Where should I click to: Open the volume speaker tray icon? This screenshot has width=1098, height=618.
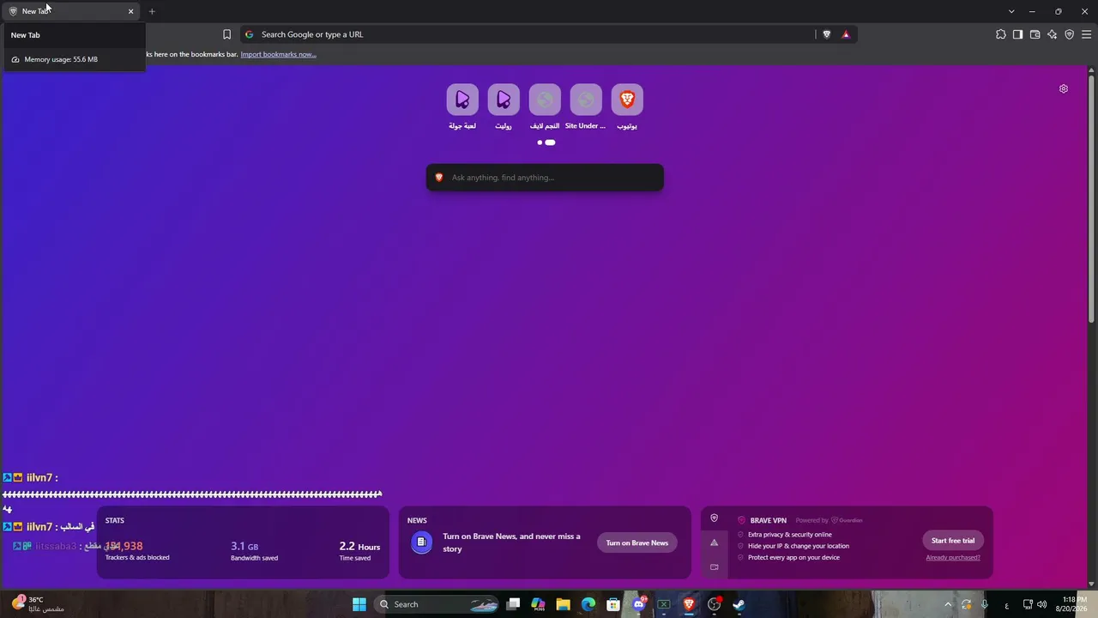coord(1042,604)
